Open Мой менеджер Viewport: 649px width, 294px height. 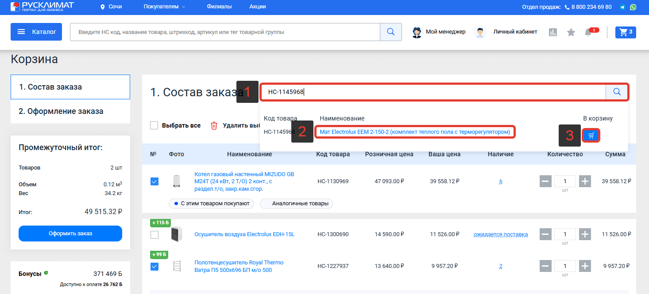pos(438,32)
